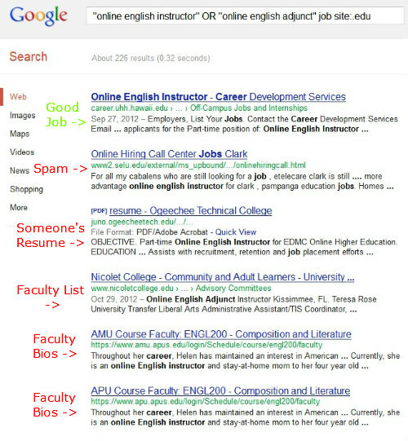Open AMU Course Faculty ENGL200 result

click(x=221, y=334)
